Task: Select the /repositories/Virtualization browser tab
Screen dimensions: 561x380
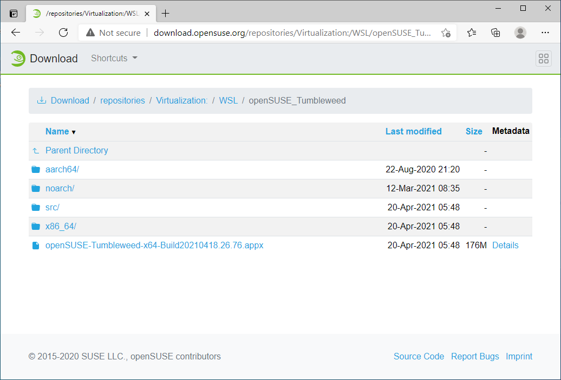Action: [91, 14]
